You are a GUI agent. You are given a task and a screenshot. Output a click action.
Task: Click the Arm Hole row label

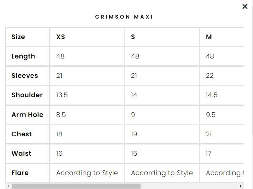pyautogui.click(x=28, y=115)
